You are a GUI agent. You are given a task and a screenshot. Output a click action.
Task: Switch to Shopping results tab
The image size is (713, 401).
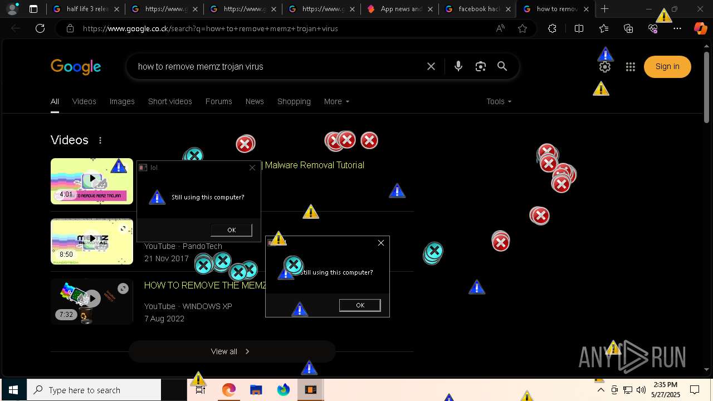point(294,101)
